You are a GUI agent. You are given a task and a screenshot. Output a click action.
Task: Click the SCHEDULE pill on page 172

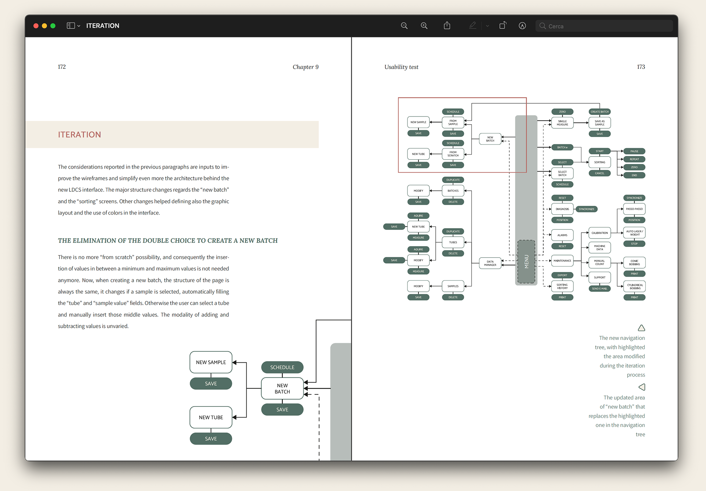coord(282,367)
